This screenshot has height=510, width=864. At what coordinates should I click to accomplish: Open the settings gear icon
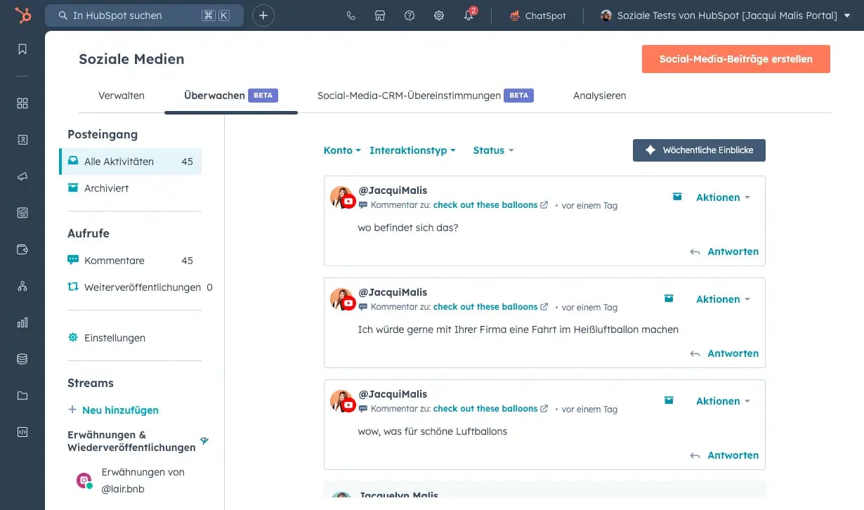click(438, 15)
